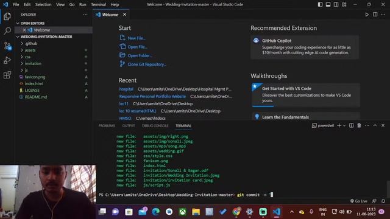Expand the js folder
The height and width of the screenshot is (219, 390).
click(x=22, y=71)
